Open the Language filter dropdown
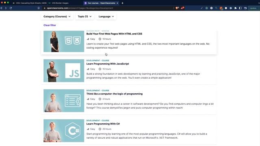 click(x=106, y=17)
